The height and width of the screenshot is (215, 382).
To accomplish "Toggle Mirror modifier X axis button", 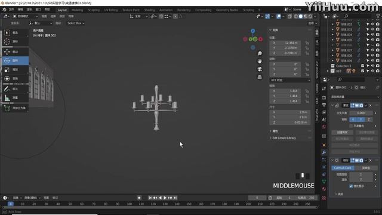I will 353,119.
